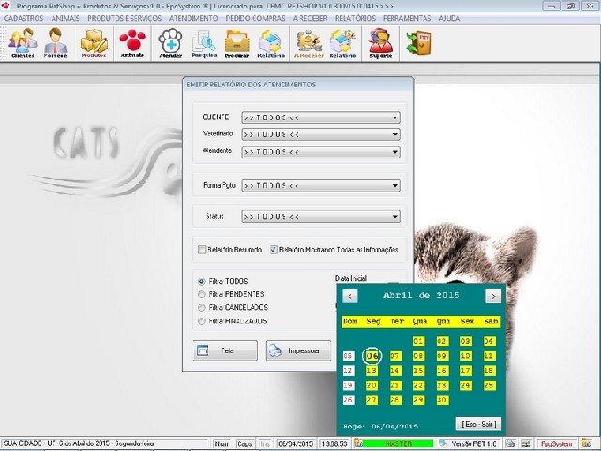Click the Tela button
This screenshot has height=451, width=601.
[225, 350]
